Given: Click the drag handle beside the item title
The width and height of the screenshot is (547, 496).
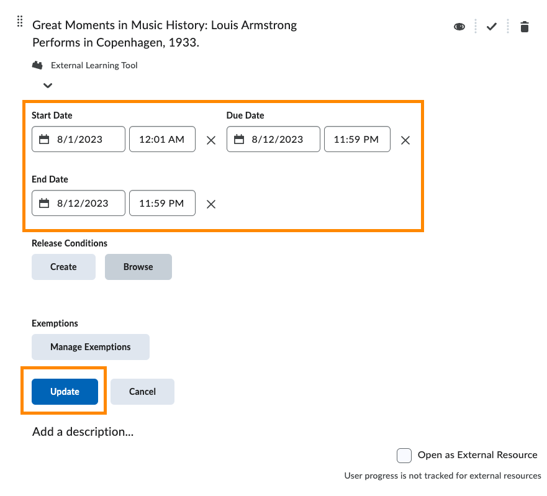Looking at the screenshot, I should pyautogui.click(x=20, y=22).
